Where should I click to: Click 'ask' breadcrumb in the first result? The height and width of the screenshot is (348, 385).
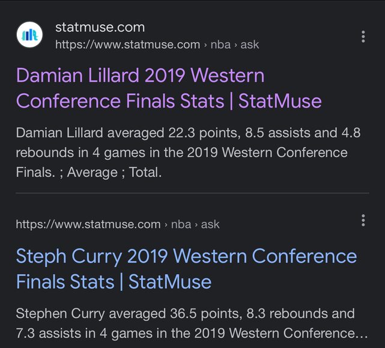tap(250, 44)
